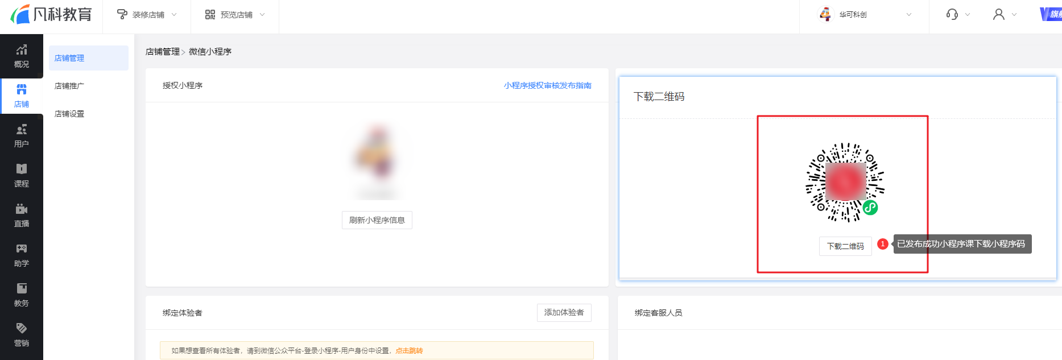This screenshot has height=360, width=1062.
Task: Click the mini program QR code image
Action: [x=845, y=182]
